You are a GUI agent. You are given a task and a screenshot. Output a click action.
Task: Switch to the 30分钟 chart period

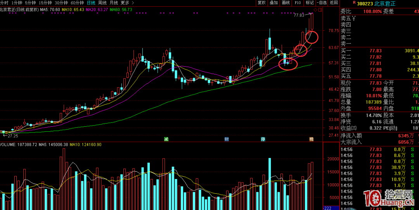[x=61, y=3]
